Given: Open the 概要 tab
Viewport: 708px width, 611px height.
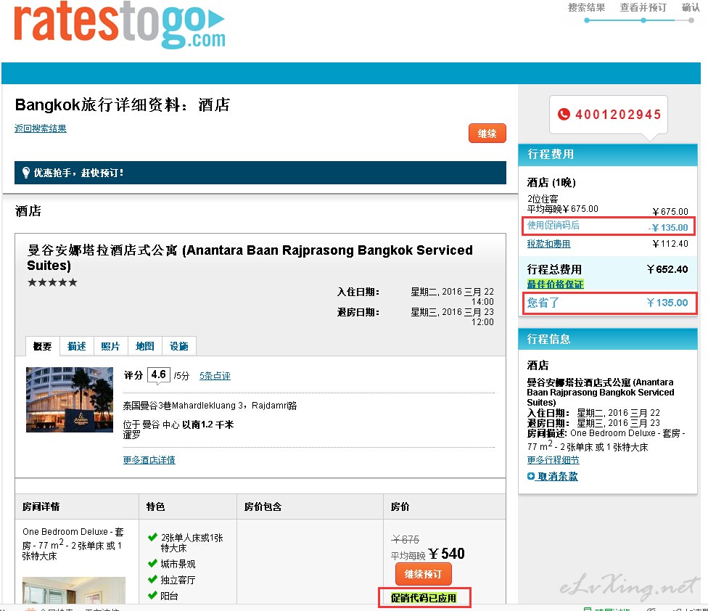Looking at the screenshot, I should pos(43,346).
